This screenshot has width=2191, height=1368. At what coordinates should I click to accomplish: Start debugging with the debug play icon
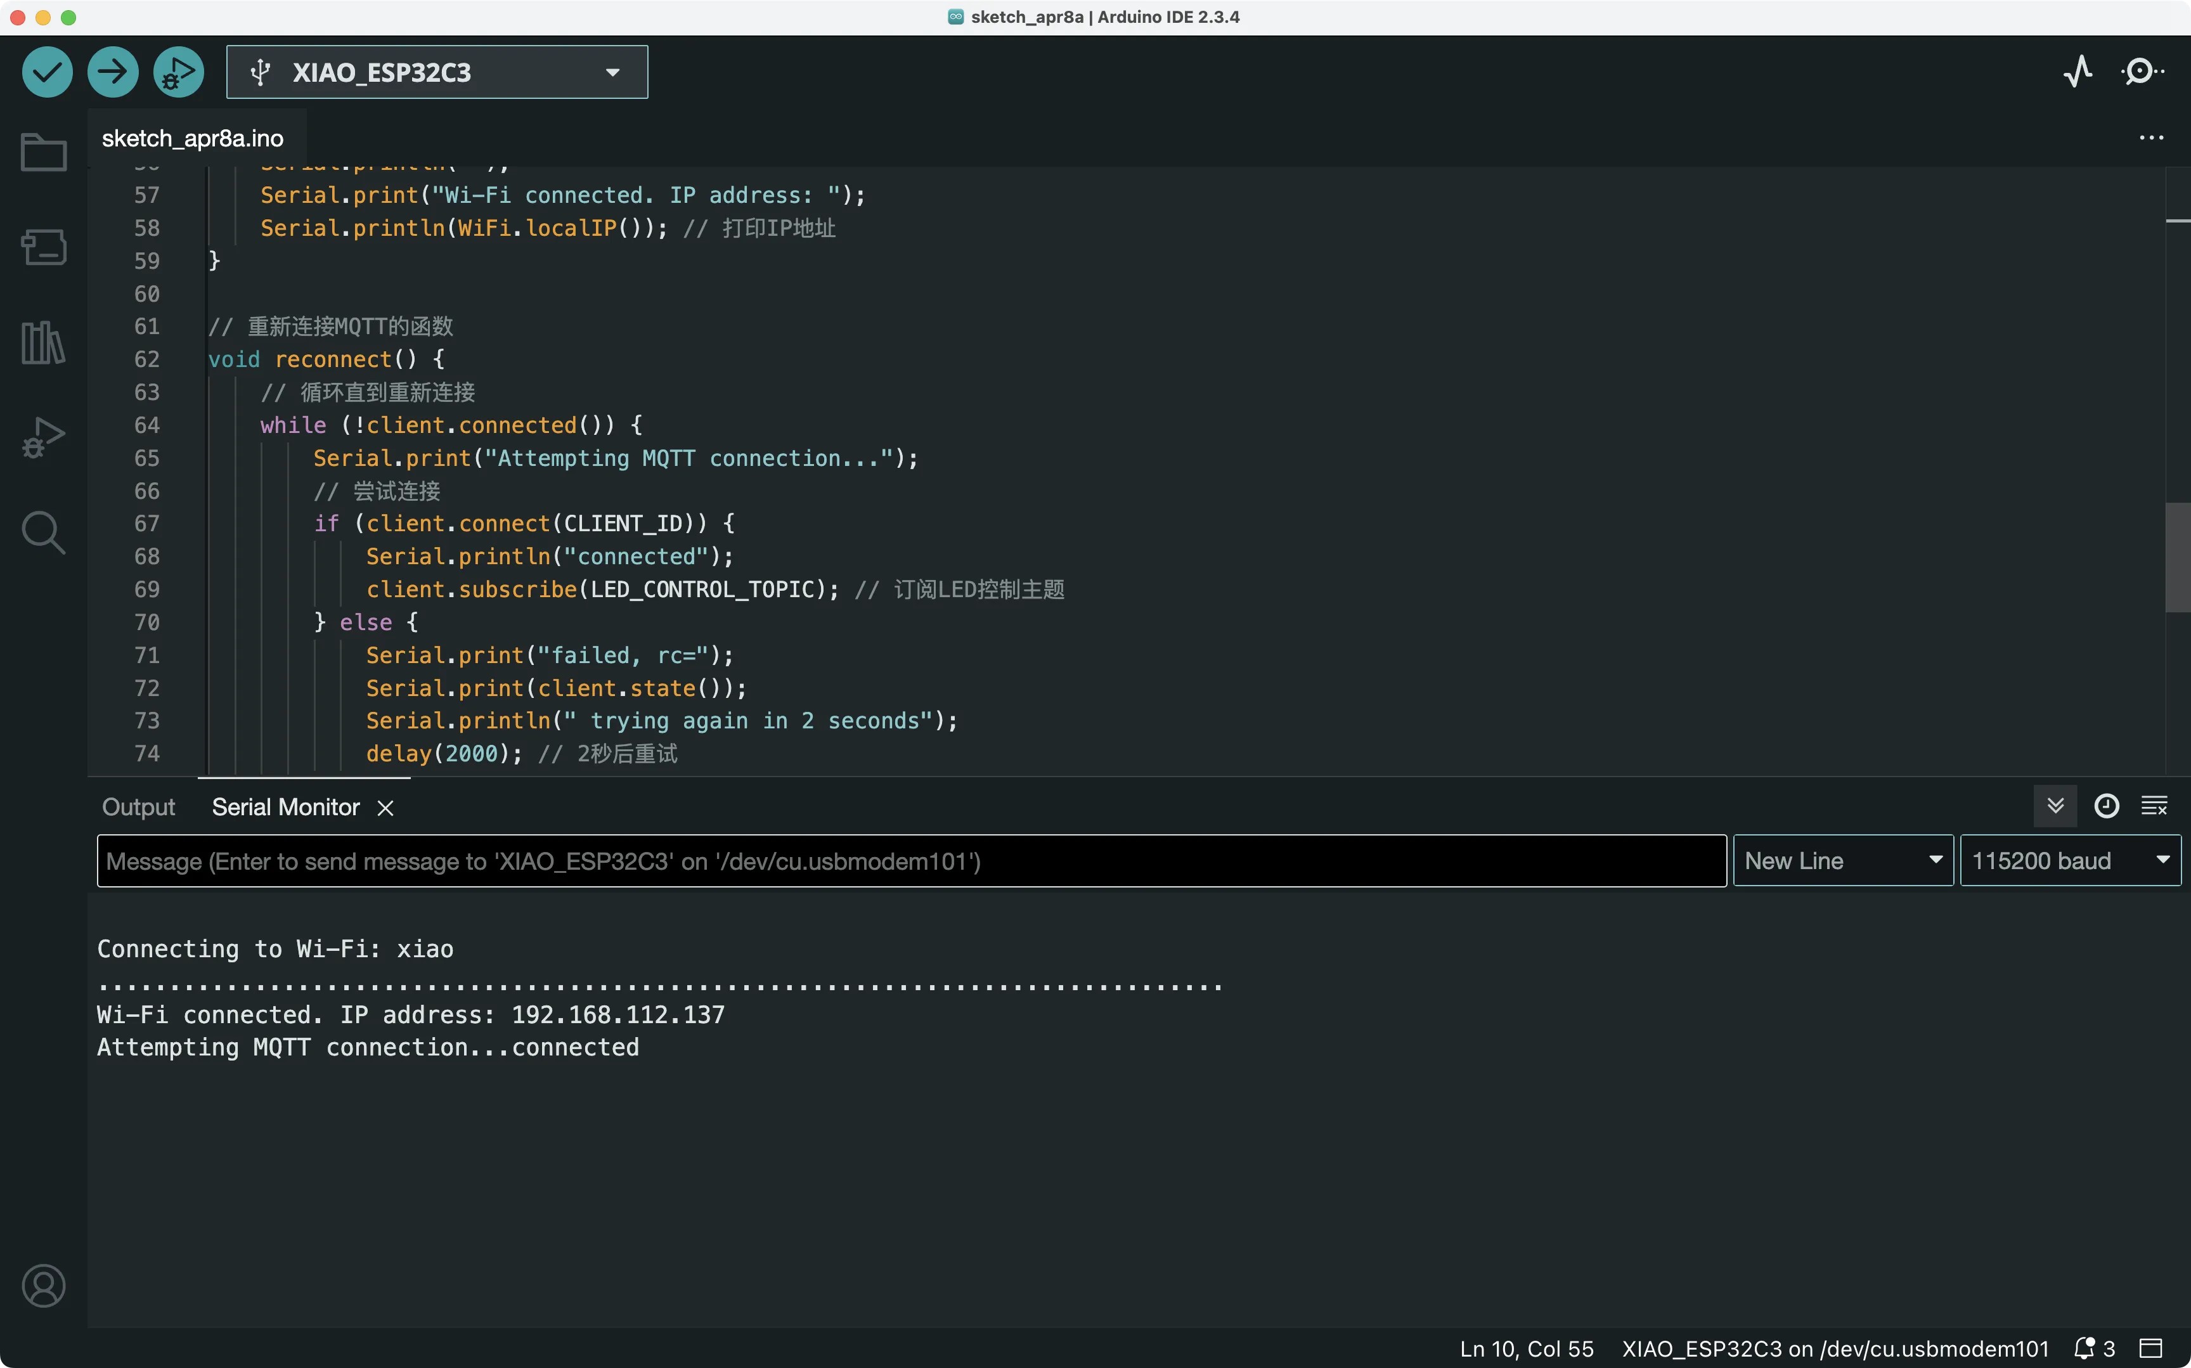[x=178, y=72]
